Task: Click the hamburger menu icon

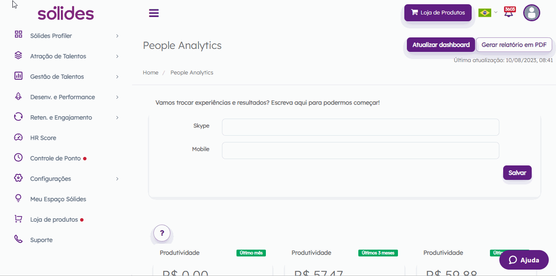Action: coord(154,13)
